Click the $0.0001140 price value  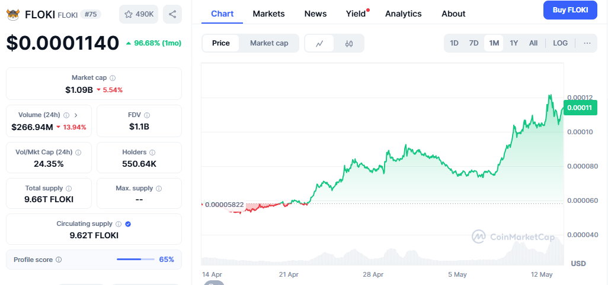coord(62,43)
